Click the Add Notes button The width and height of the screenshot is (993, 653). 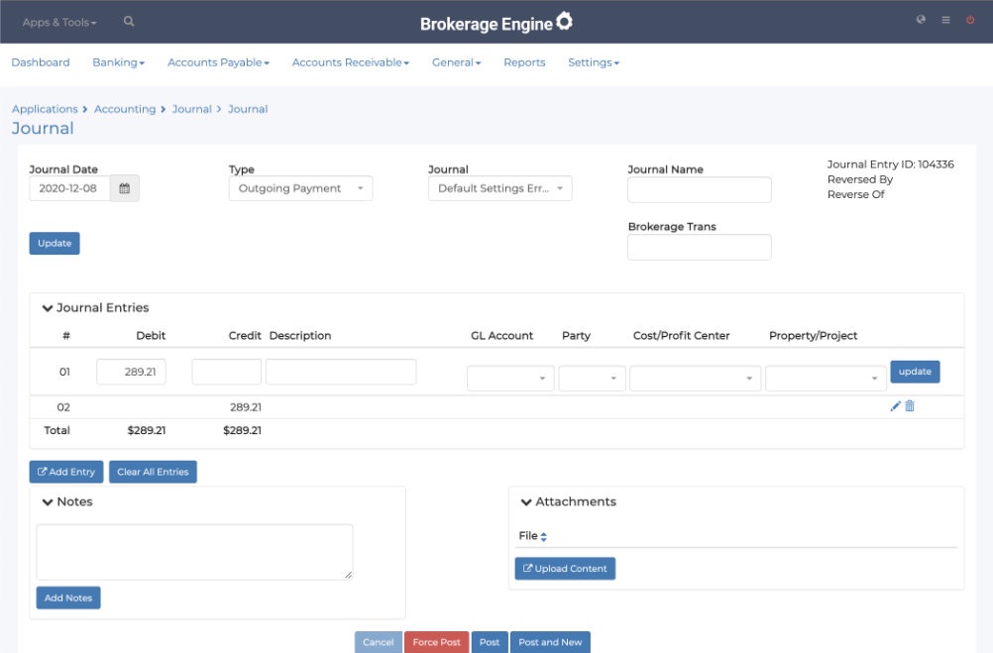[68, 598]
